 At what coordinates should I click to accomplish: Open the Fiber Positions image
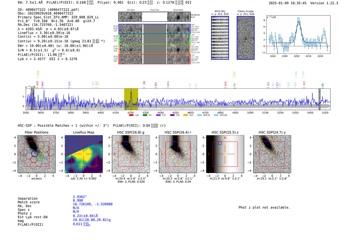(37, 154)
